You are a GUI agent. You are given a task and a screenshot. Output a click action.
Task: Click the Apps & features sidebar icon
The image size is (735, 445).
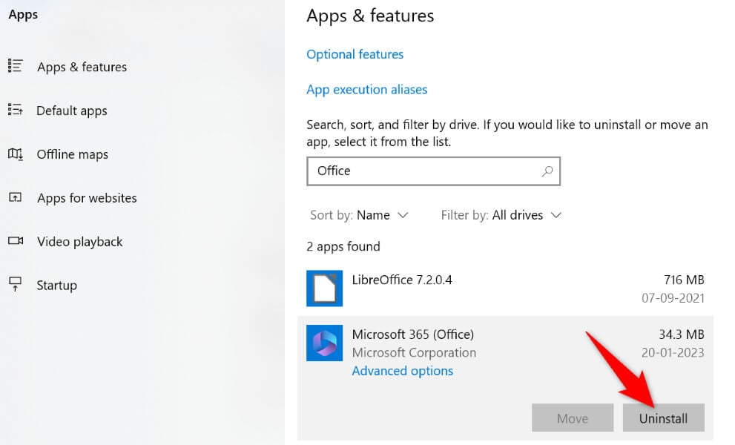click(15, 66)
